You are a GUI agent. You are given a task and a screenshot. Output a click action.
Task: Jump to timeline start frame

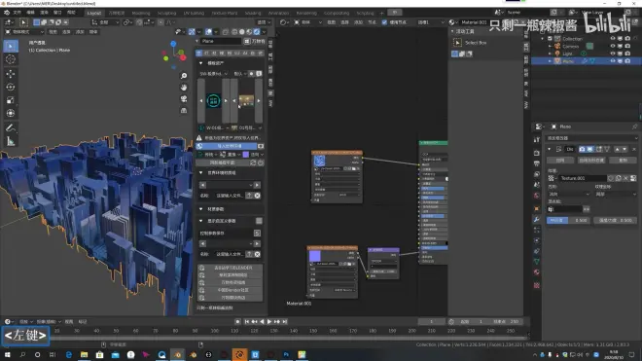pos(246,322)
